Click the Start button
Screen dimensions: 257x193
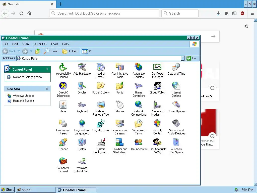pyautogui.click(x=7, y=190)
